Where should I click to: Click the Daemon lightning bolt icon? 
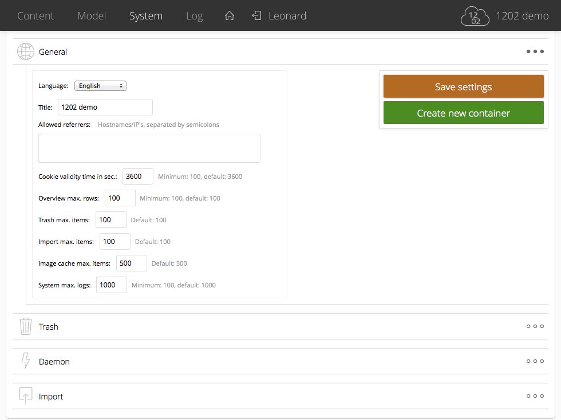click(26, 362)
